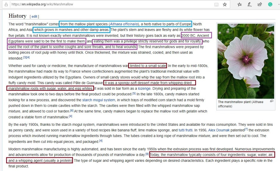Open reading view book icon
The width and height of the screenshot is (280, 171).
coord(216,4)
